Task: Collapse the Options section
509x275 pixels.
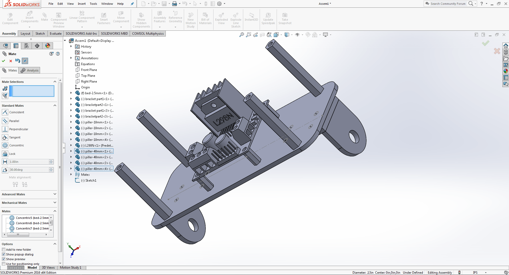Action: pyautogui.click(x=55, y=244)
